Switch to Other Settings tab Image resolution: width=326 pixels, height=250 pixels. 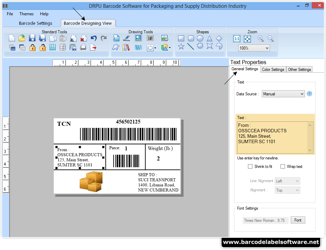tap(300, 70)
